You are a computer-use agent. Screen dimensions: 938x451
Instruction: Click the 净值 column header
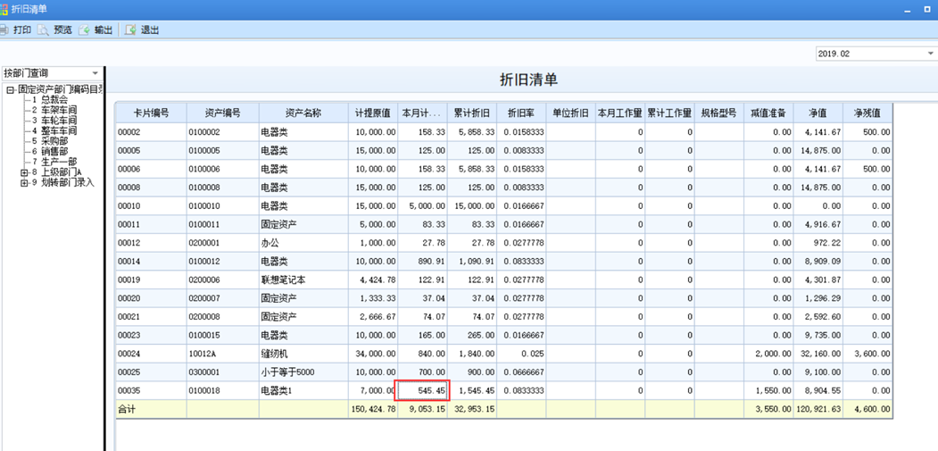coord(818,113)
